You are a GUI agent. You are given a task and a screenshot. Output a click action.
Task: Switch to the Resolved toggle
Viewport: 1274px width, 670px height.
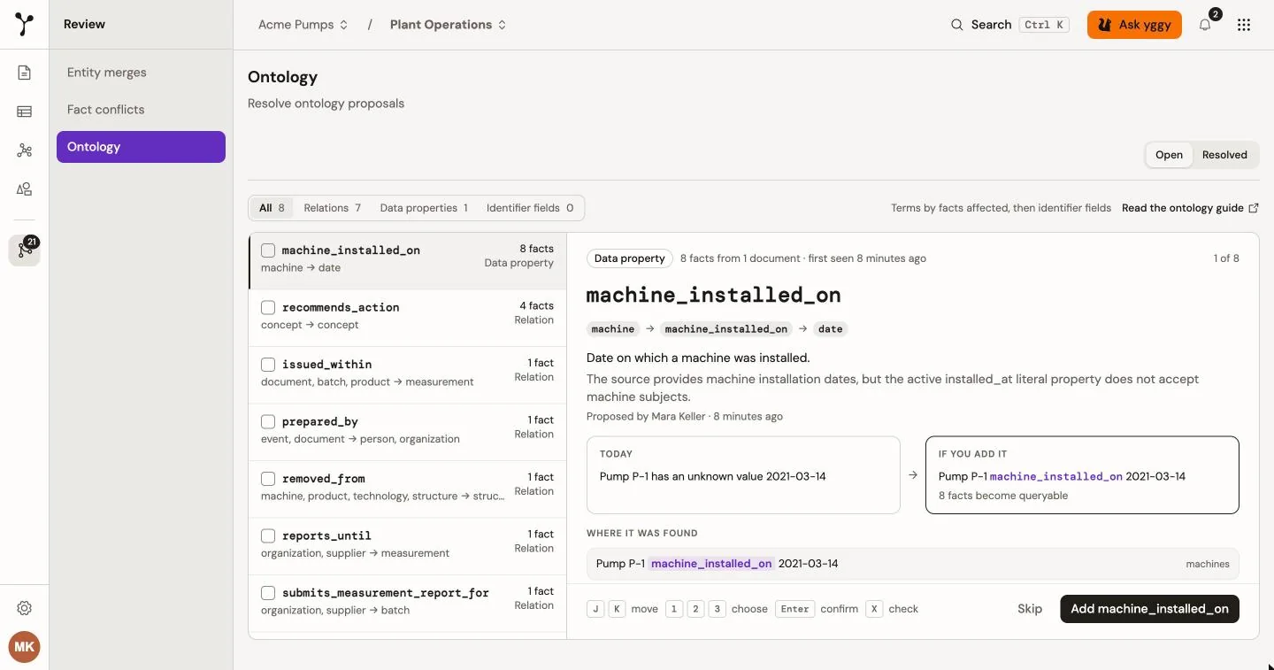[1224, 155]
